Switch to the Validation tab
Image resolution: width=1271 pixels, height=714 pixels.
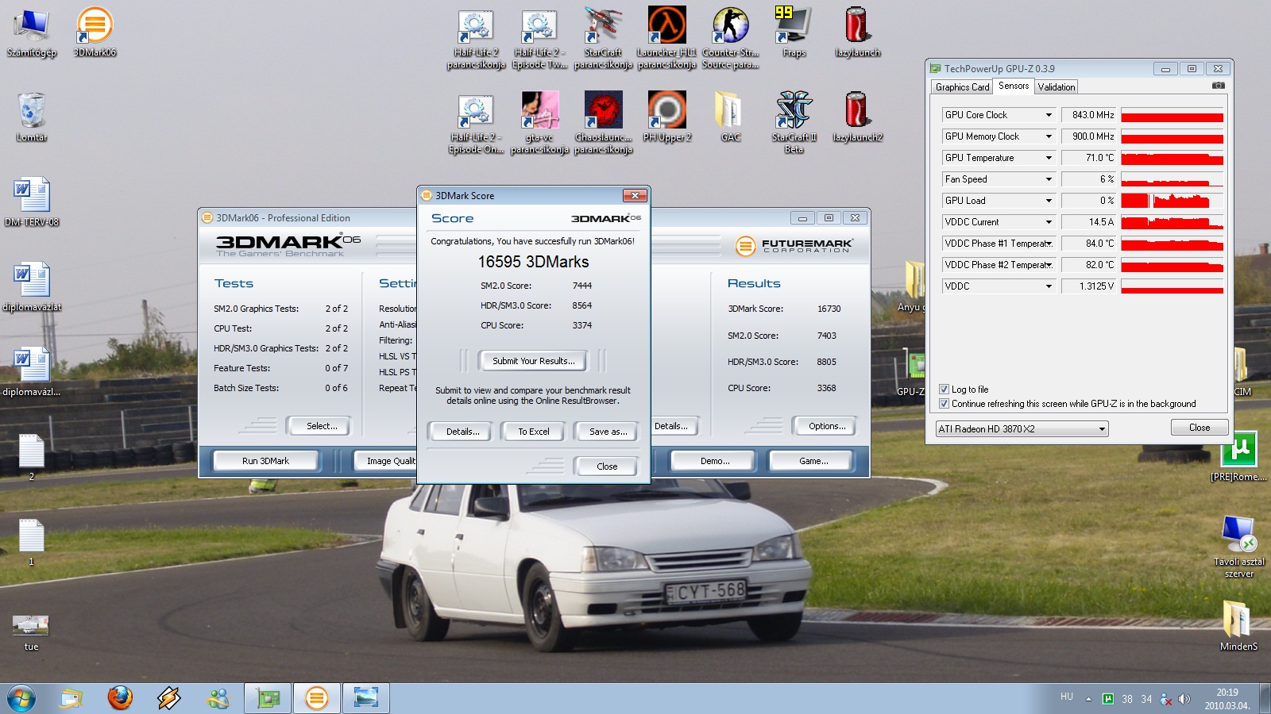[x=1056, y=86]
